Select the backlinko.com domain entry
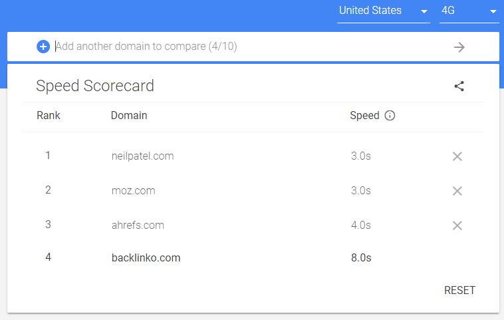 [x=146, y=258]
